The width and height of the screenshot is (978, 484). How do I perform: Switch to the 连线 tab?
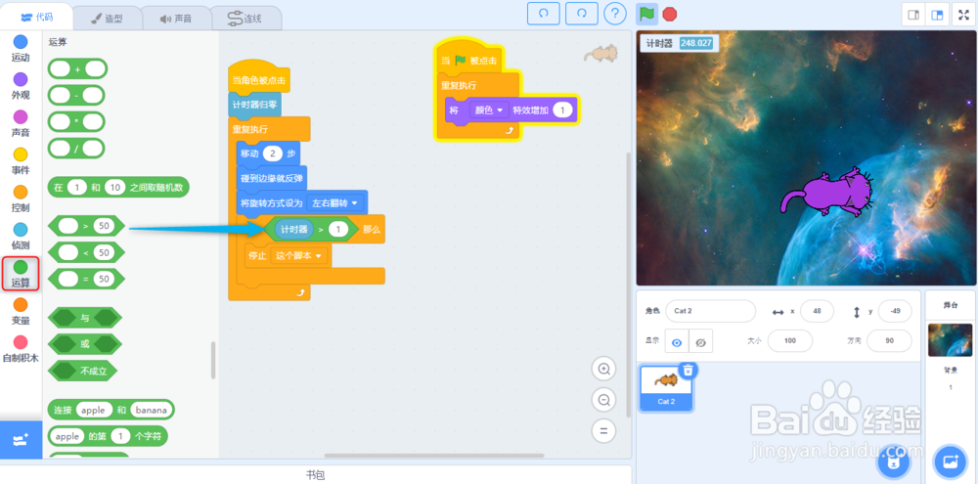point(245,18)
